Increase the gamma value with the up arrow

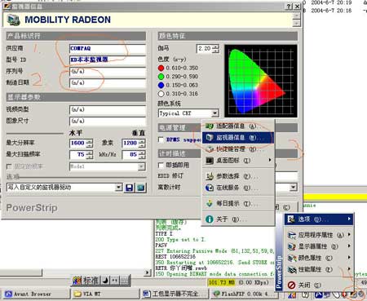215,46
